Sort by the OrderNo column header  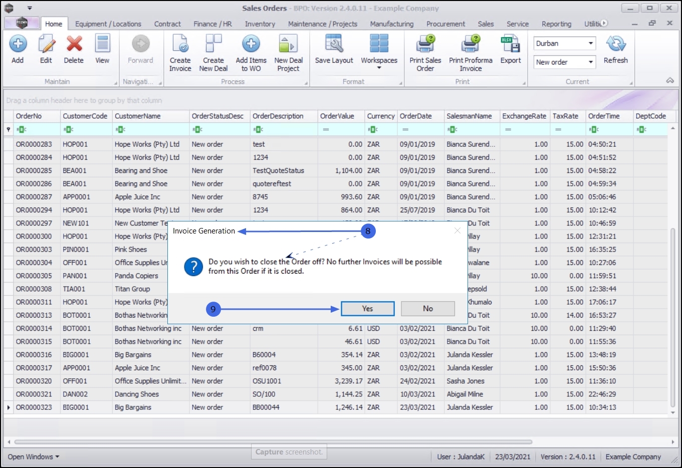point(37,116)
